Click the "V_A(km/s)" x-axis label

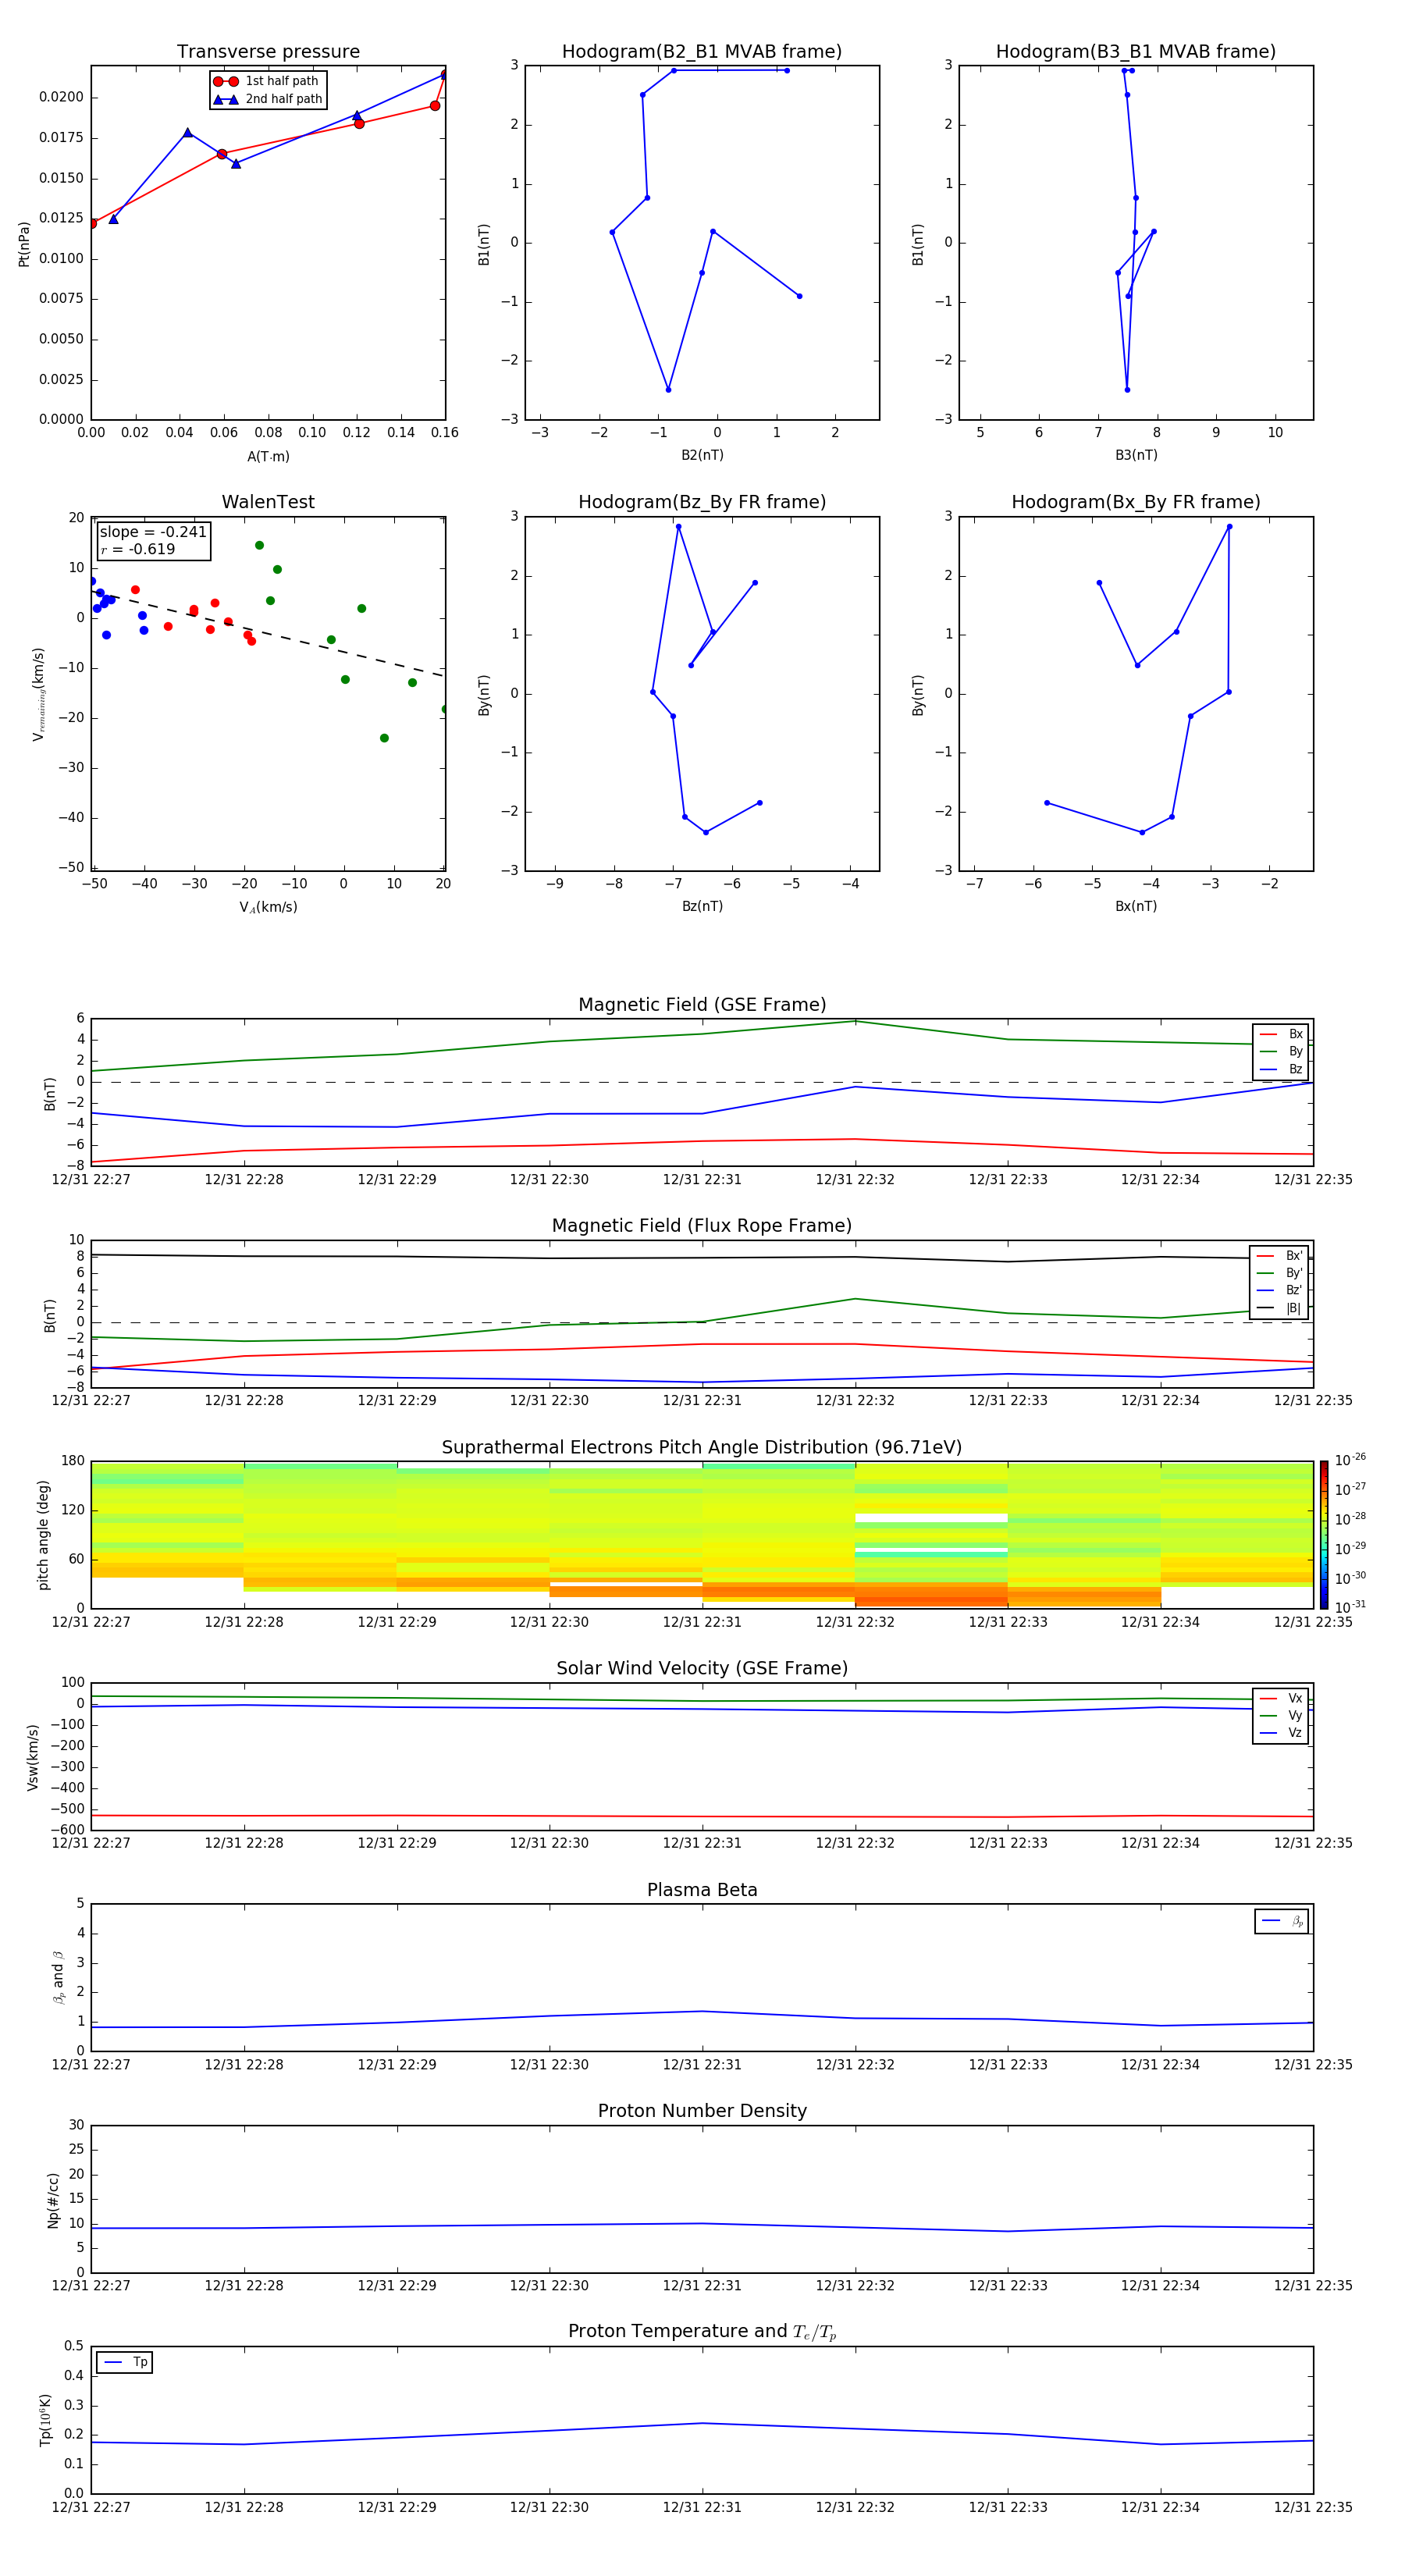tap(268, 907)
